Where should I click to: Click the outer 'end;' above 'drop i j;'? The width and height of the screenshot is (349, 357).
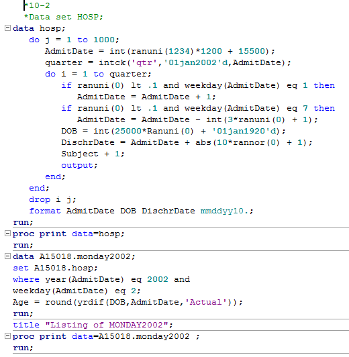coord(39,188)
